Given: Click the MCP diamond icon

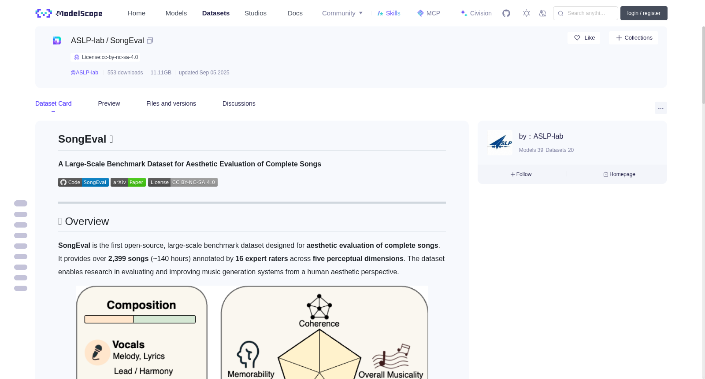Looking at the screenshot, I should [x=420, y=13].
